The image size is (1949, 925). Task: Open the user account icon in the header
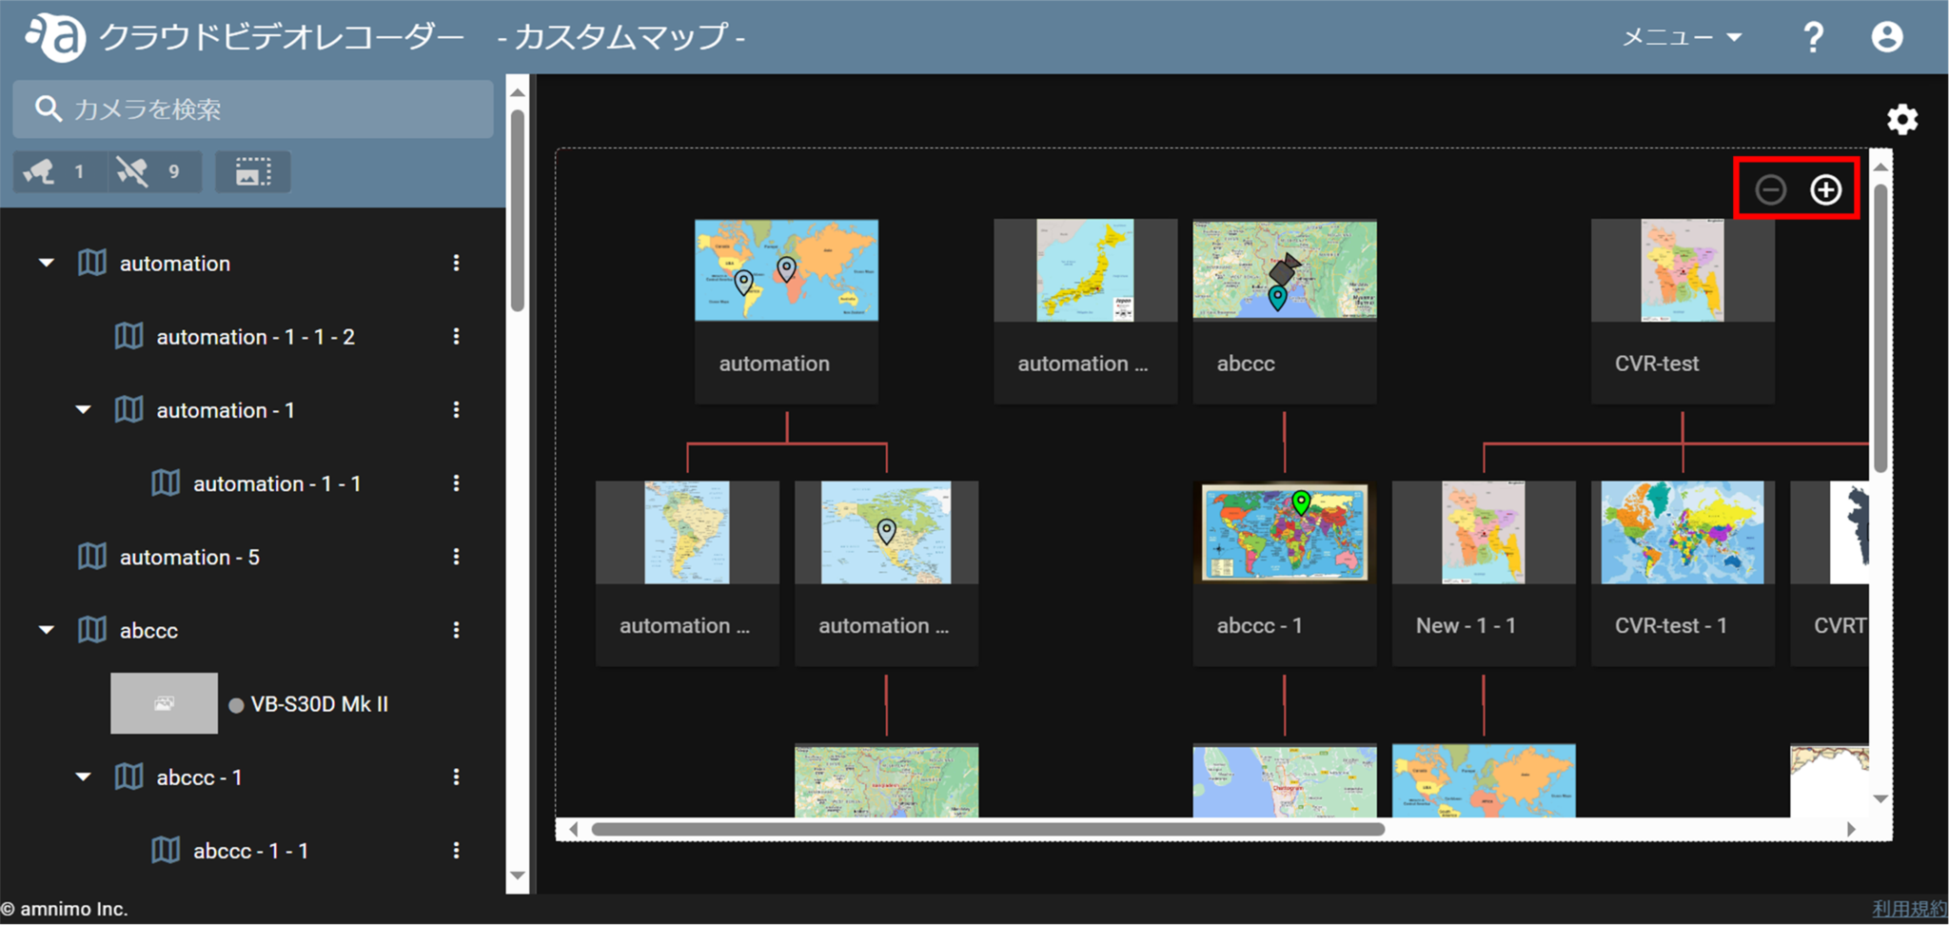(x=1885, y=36)
